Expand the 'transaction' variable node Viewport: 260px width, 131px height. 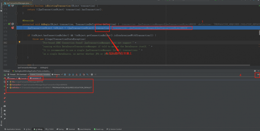(x=8, y=85)
